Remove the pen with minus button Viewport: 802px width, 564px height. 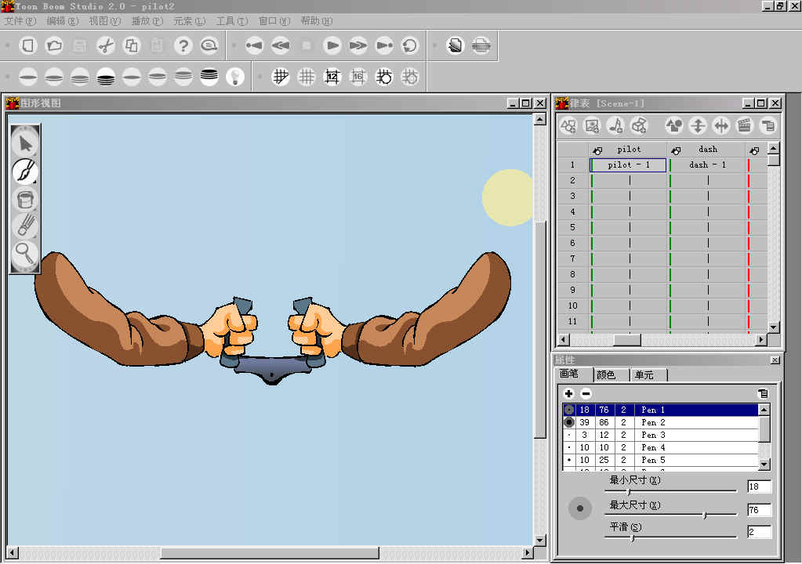586,393
